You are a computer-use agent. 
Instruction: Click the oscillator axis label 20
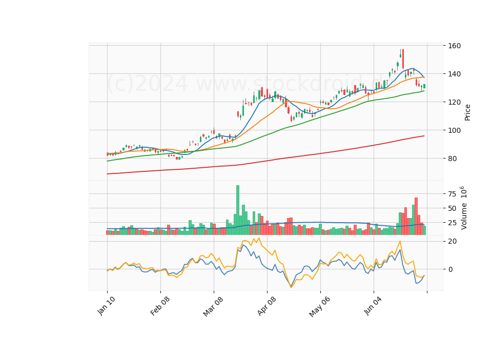(x=452, y=242)
